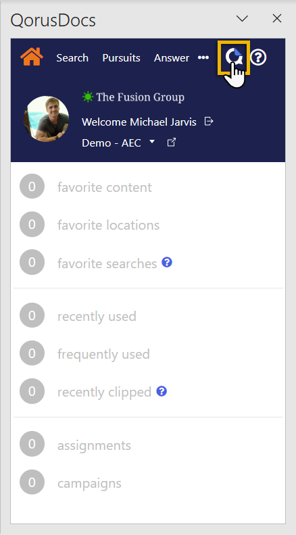Switch to the Pursuits tab
Screen dimensions: 296x535
121,57
